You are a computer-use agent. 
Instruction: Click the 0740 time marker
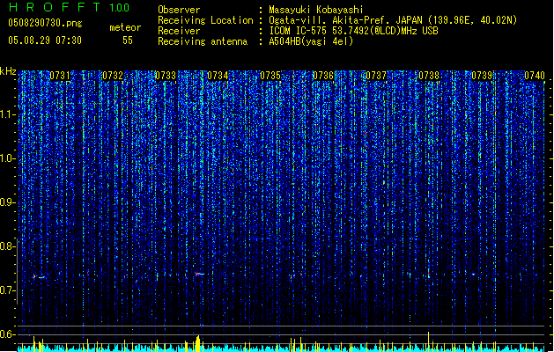(x=535, y=76)
